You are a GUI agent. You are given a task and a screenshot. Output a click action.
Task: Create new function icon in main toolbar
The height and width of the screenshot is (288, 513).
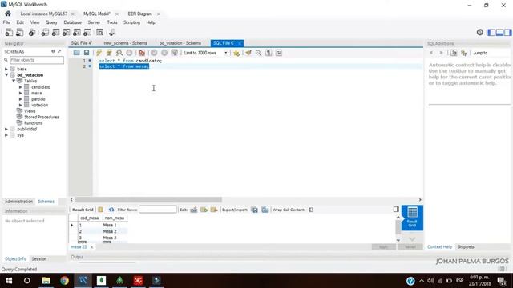(87, 32)
